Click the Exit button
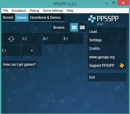 click(107, 77)
